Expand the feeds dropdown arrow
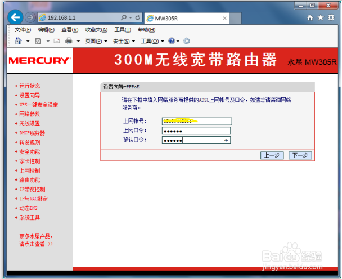This screenshot has width=342, height=279. coord(48,41)
